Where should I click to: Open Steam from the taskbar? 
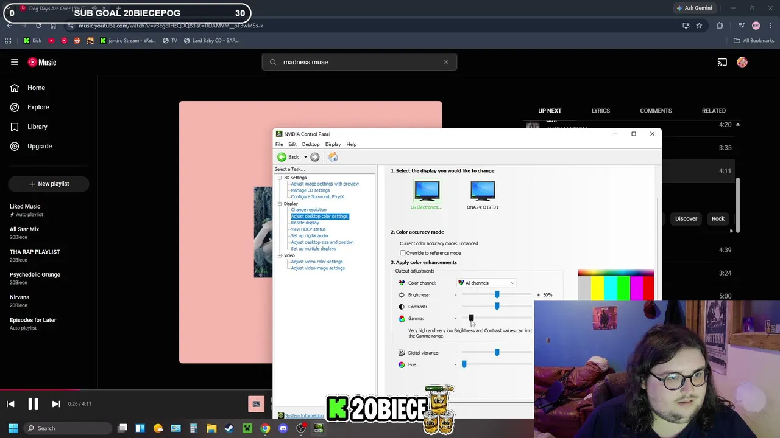229,428
